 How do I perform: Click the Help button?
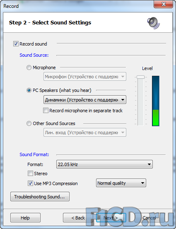(25, 218)
